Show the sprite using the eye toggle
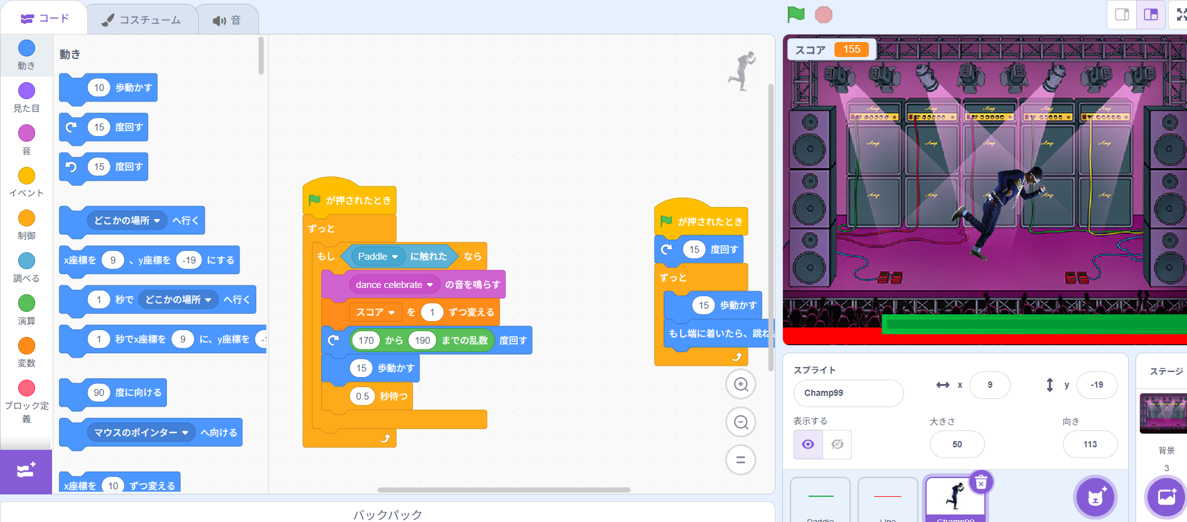This screenshot has width=1187, height=522. (808, 444)
